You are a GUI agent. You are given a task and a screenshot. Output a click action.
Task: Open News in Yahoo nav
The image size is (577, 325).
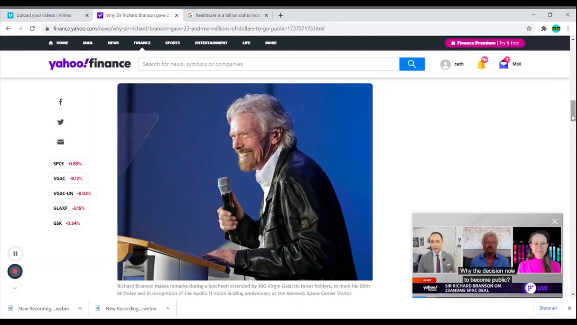pyautogui.click(x=113, y=43)
